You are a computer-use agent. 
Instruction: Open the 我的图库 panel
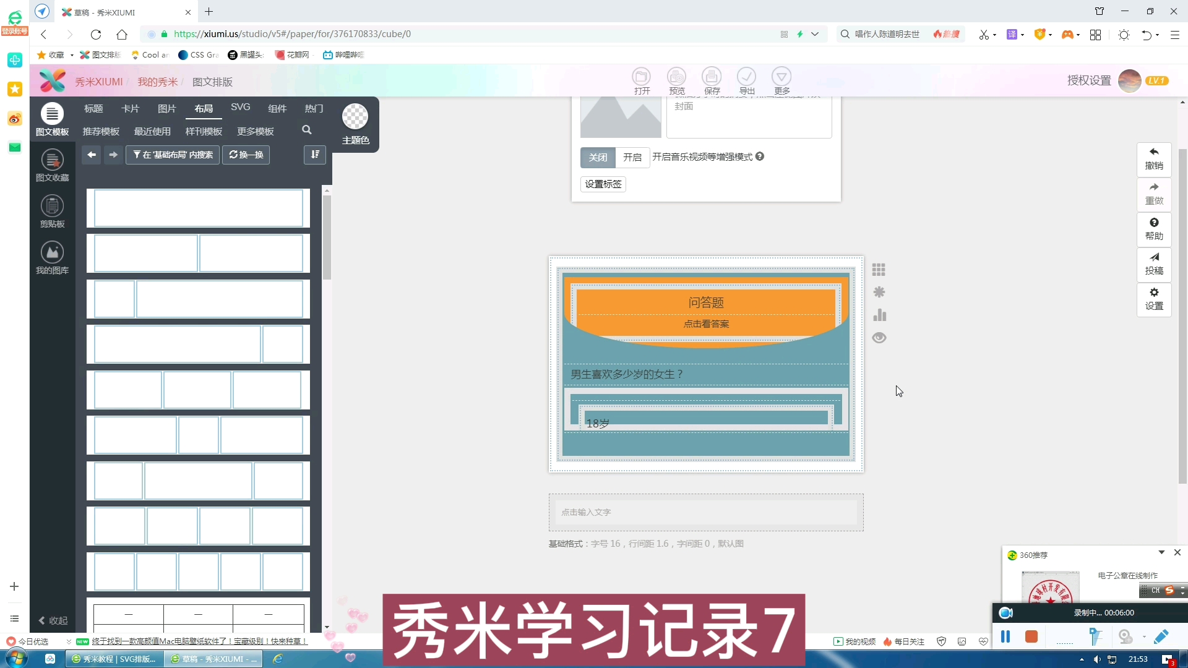pyautogui.click(x=51, y=258)
